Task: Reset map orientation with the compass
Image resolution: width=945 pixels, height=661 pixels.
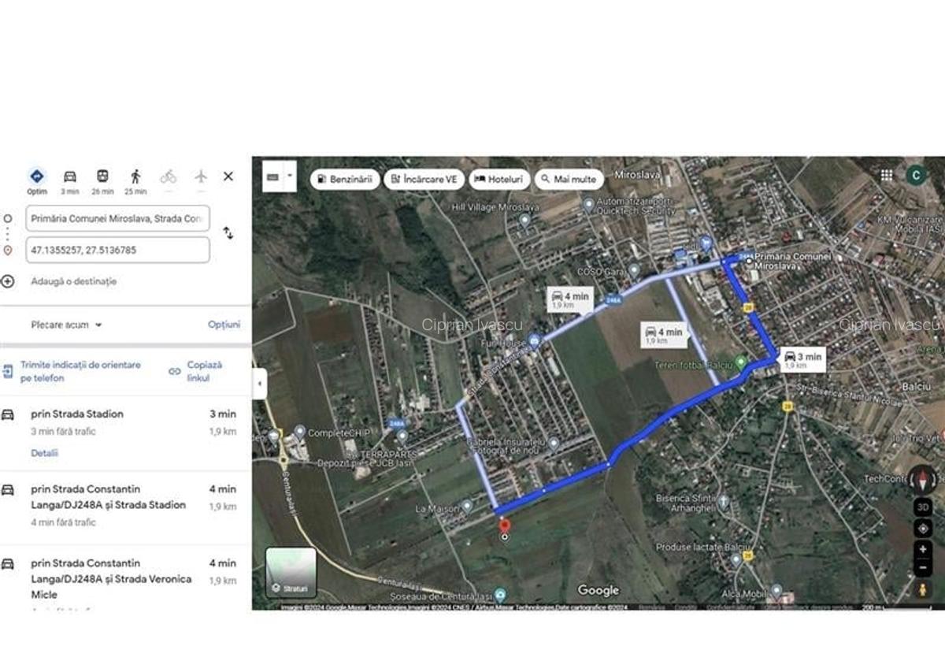Action: click(923, 479)
